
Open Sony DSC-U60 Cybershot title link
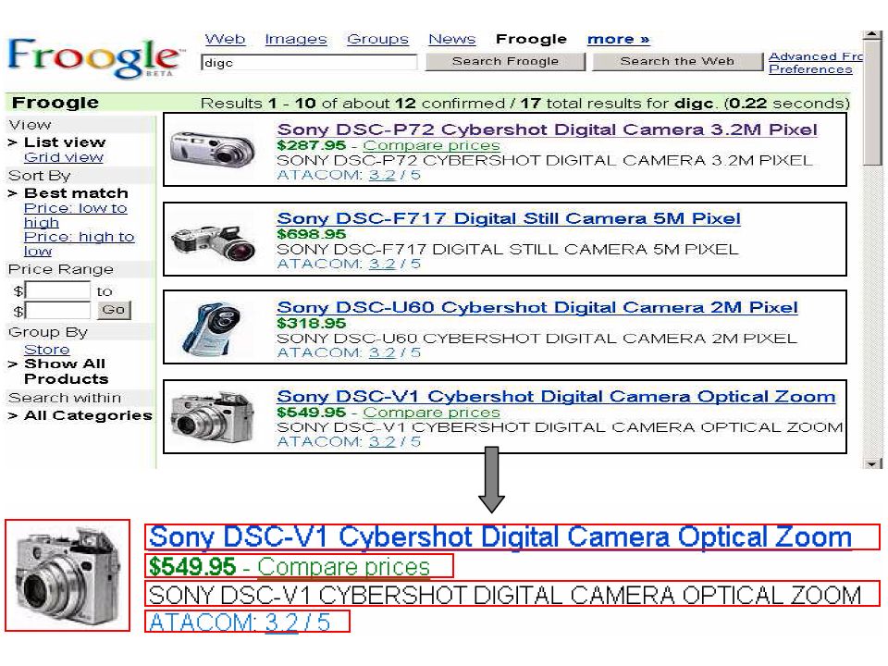[x=536, y=307]
